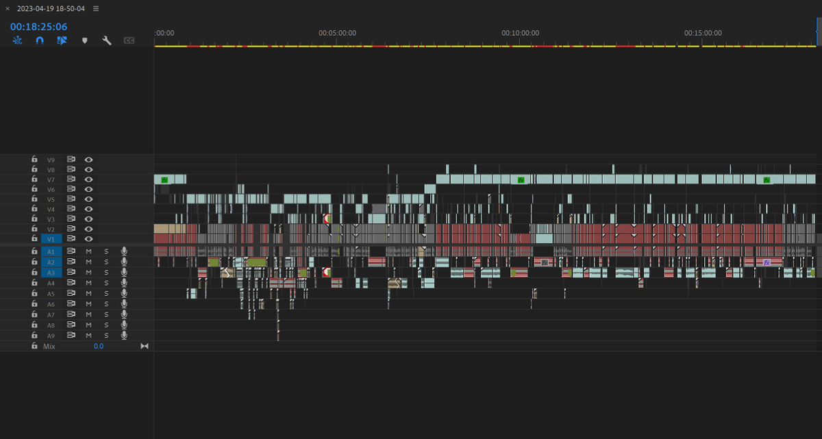The image size is (822, 439).
Task: Enable voice-over record on A3
Action: [x=124, y=272]
